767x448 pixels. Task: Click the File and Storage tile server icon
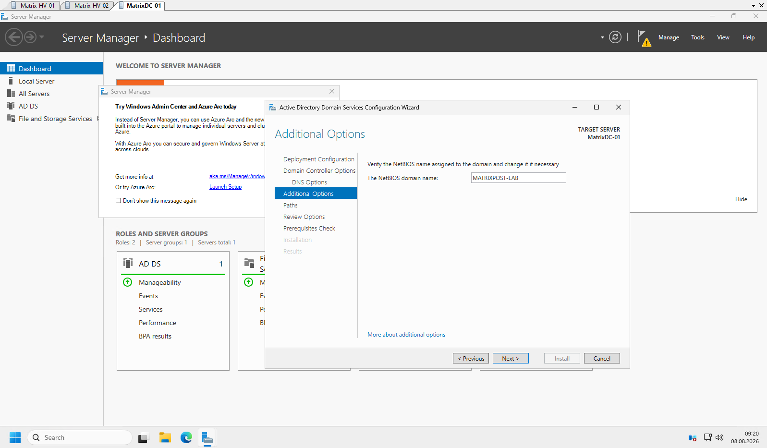click(249, 263)
